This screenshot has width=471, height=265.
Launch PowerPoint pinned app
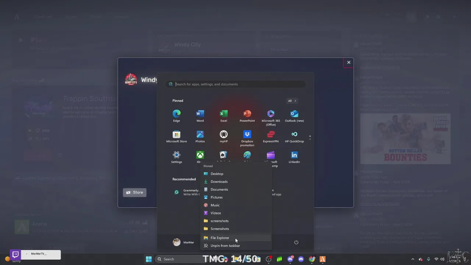tap(247, 116)
